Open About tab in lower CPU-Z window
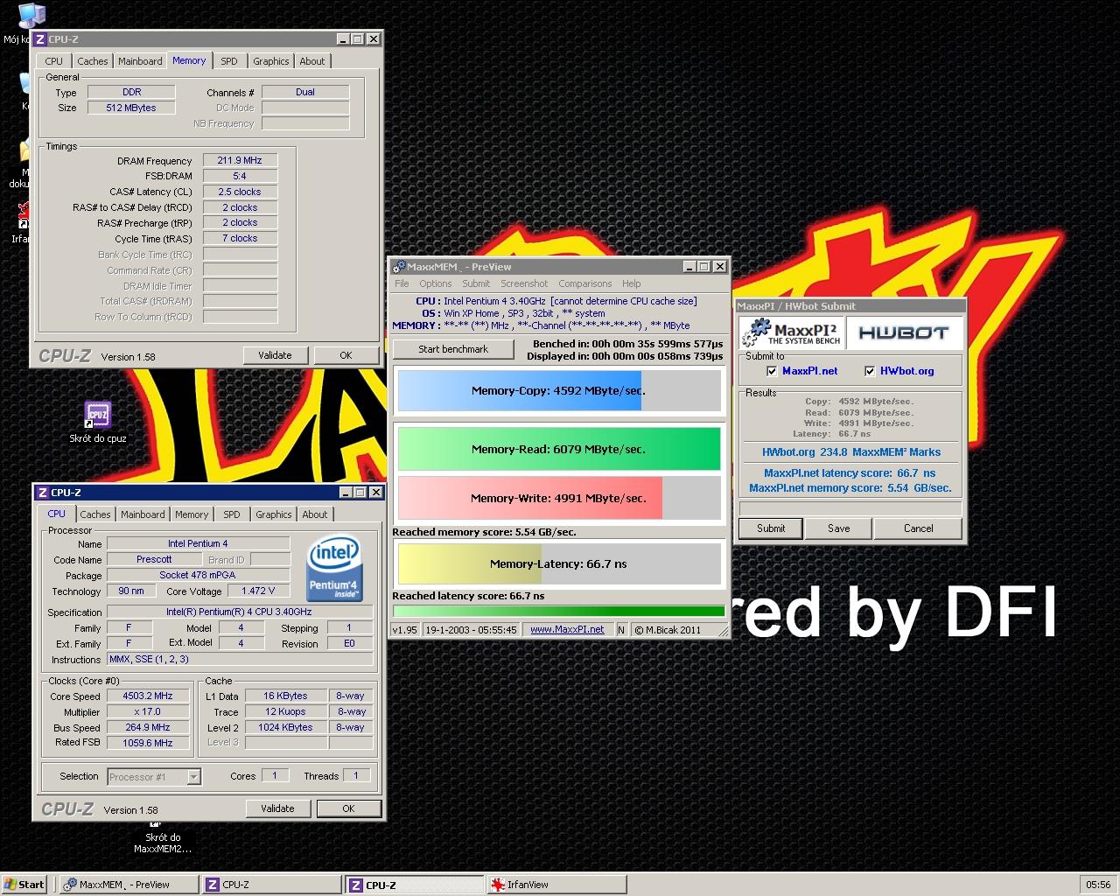 tap(315, 514)
